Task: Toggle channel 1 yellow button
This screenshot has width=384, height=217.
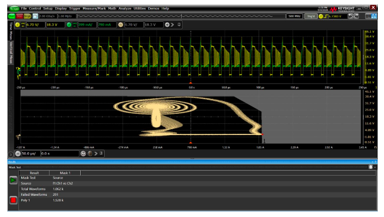Action: [x=17, y=25]
